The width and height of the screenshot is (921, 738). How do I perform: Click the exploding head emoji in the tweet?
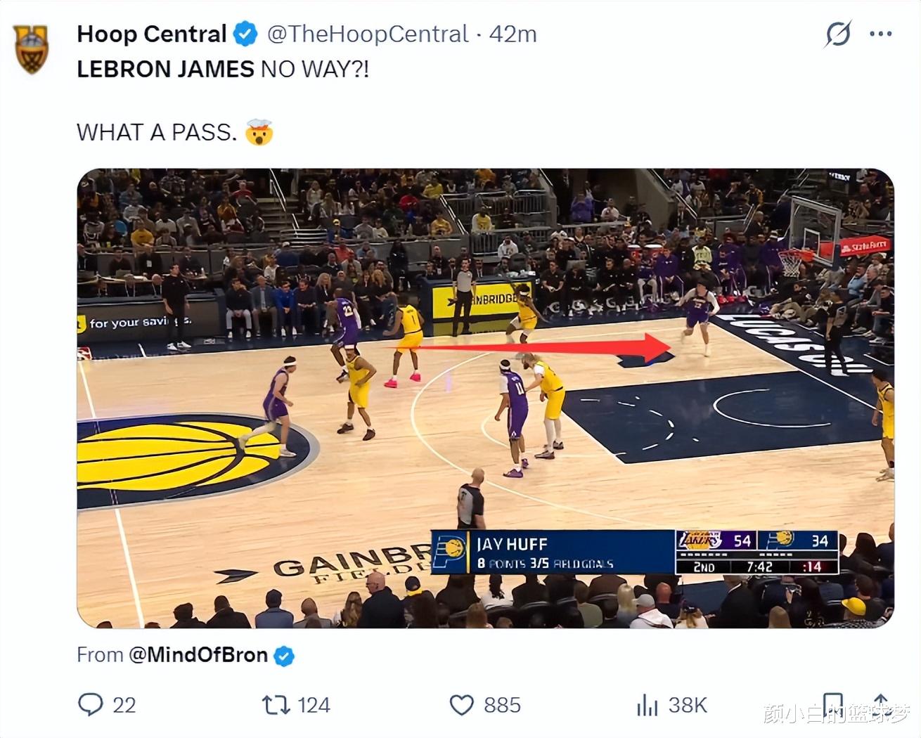tap(259, 132)
